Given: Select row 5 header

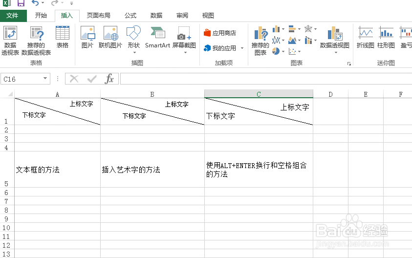Looking at the screenshot, I should click(x=7, y=169).
